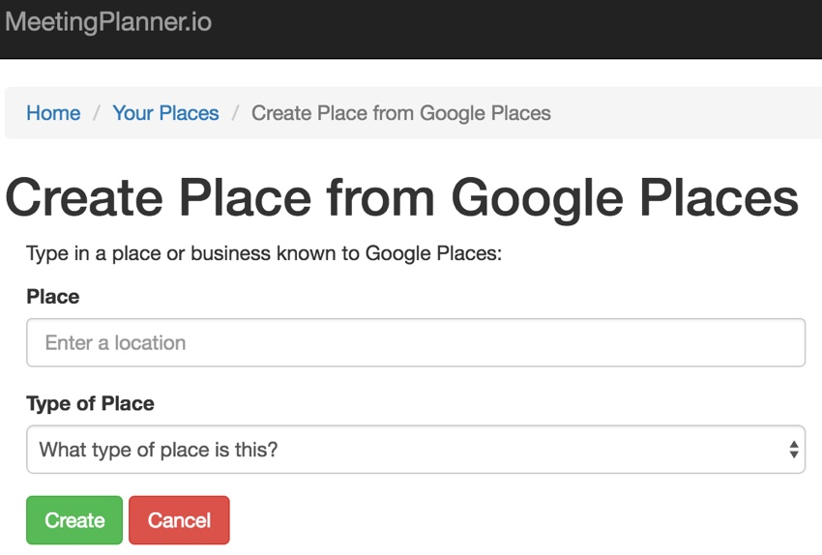Go to the Home breadcrumb link
Viewport: 822px width, 555px height.
[x=53, y=113]
